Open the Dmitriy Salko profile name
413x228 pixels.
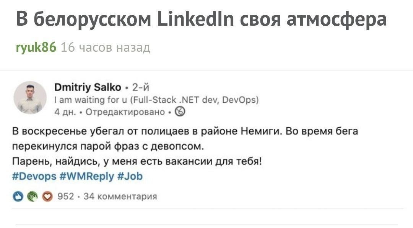[x=88, y=87]
